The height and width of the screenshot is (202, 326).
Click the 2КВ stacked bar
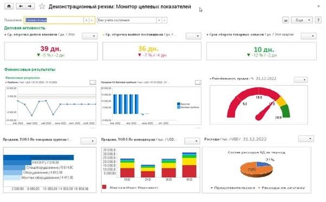tap(148, 171)
